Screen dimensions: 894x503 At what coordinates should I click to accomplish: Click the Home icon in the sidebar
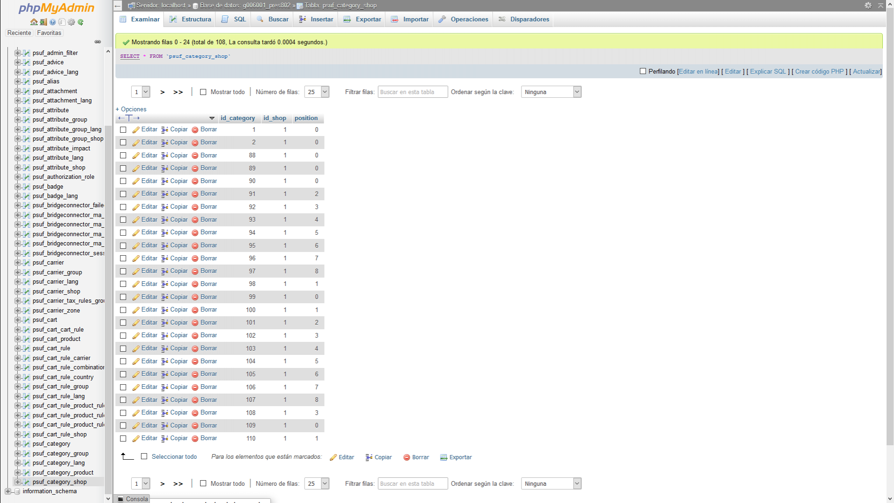(34, 22)
